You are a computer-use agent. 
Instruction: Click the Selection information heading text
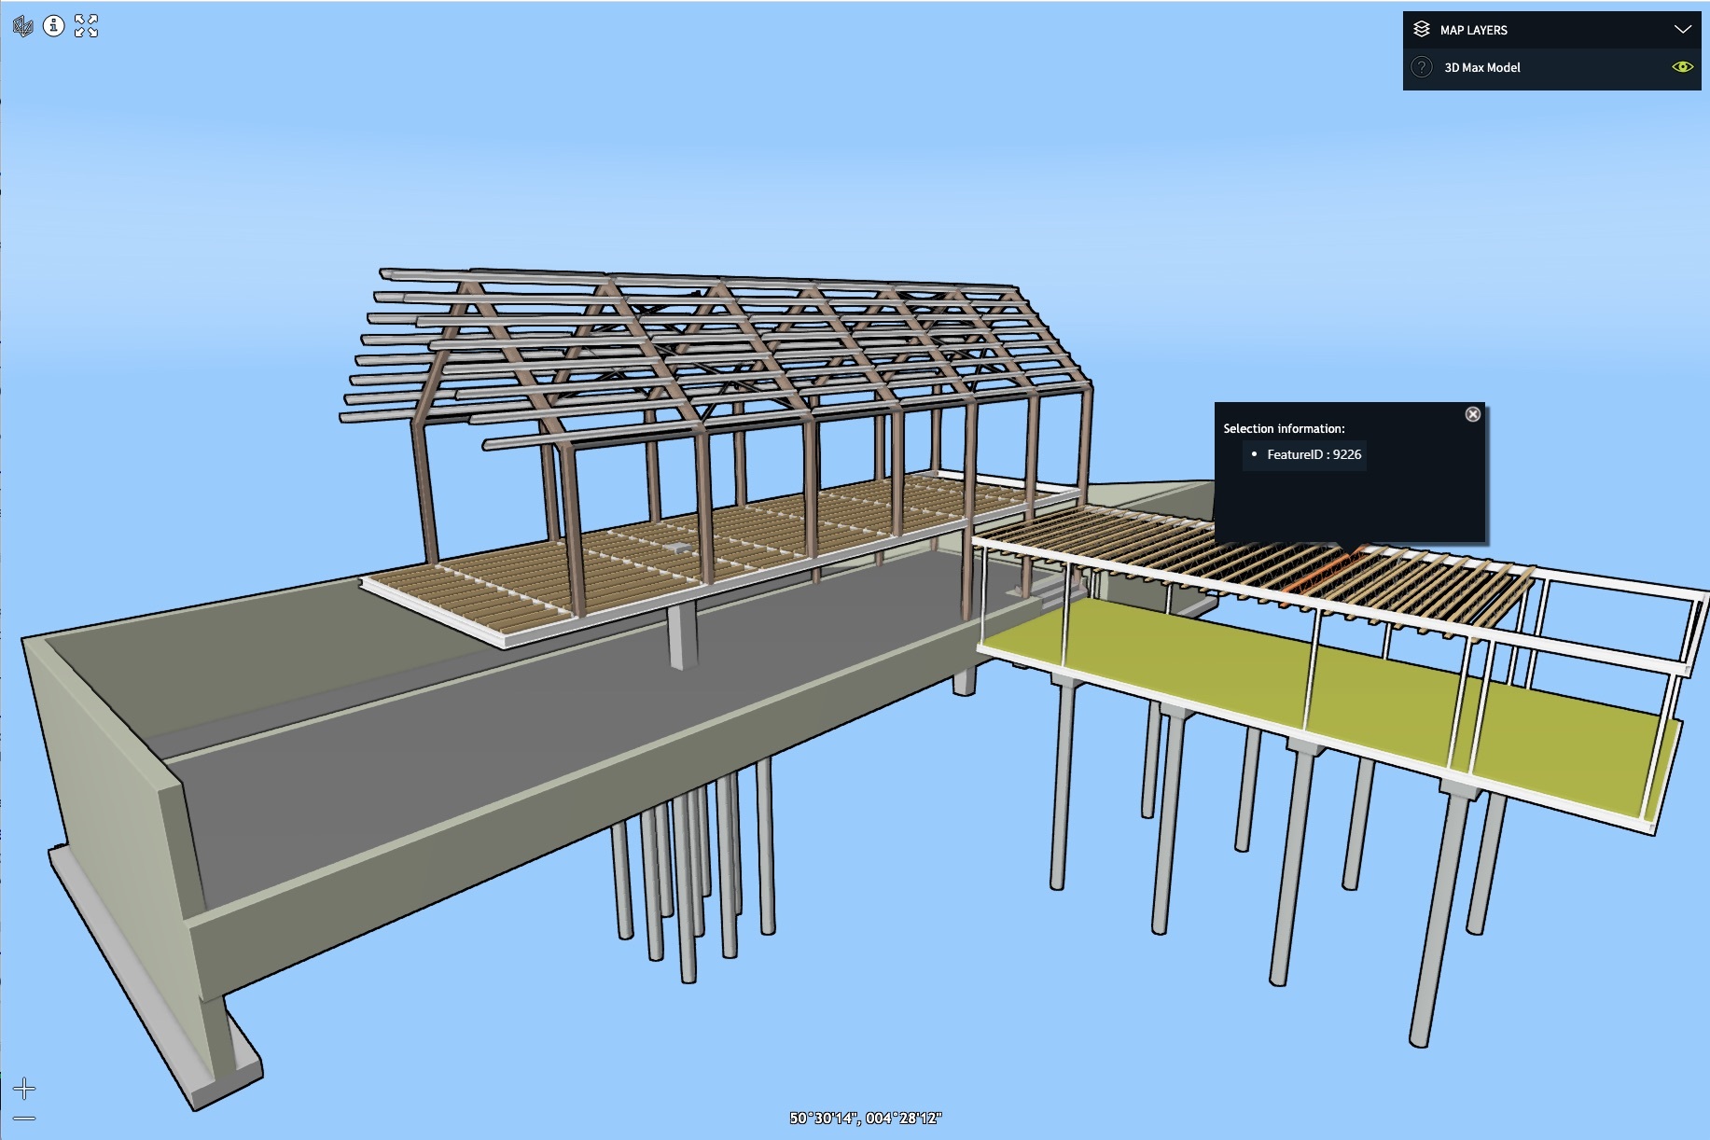(x=1284, y=428)
